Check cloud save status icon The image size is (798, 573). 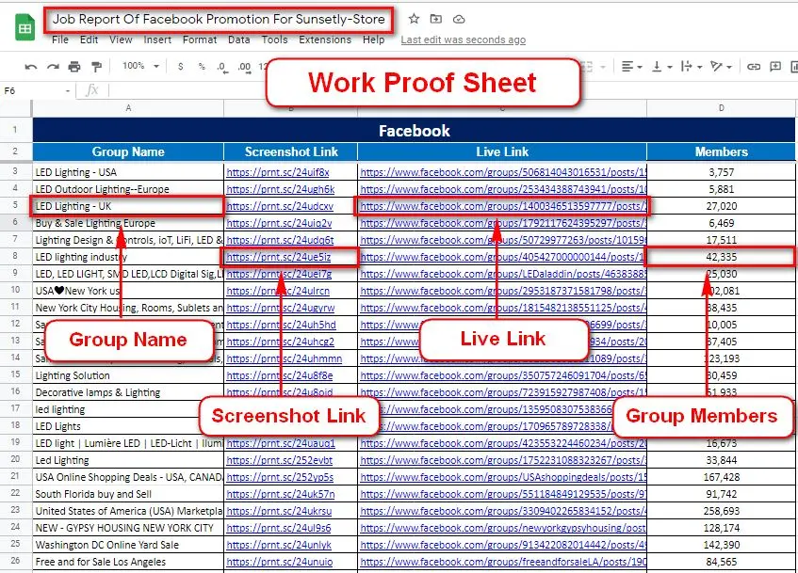point(459,20)
